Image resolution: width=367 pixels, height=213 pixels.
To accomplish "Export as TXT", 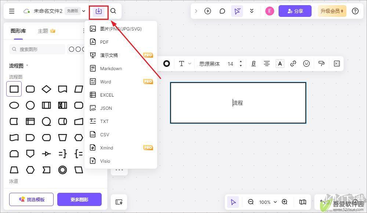I will (x=120, y=122).
